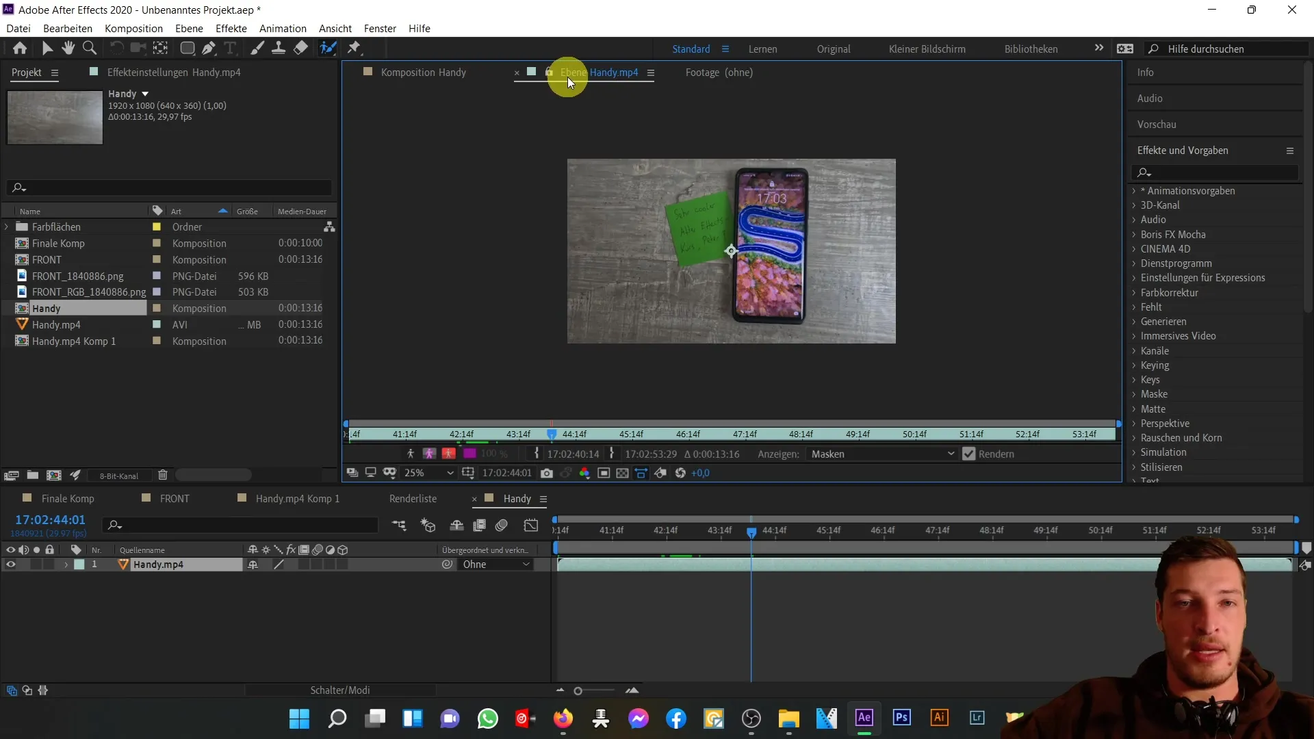The image size is (1314, 739).
Task: Select the Roto Brush tool
Action: tap(328, 48)
